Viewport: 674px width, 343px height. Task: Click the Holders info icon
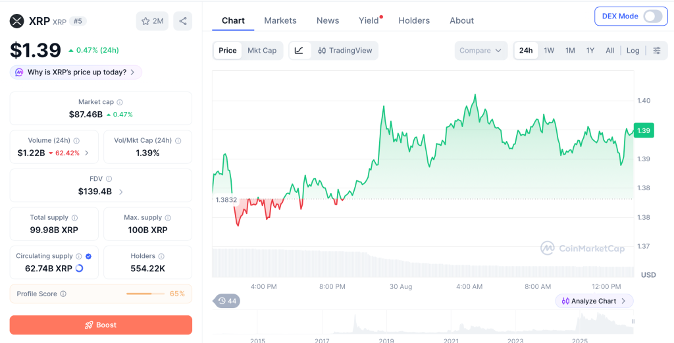click(161, 256)
